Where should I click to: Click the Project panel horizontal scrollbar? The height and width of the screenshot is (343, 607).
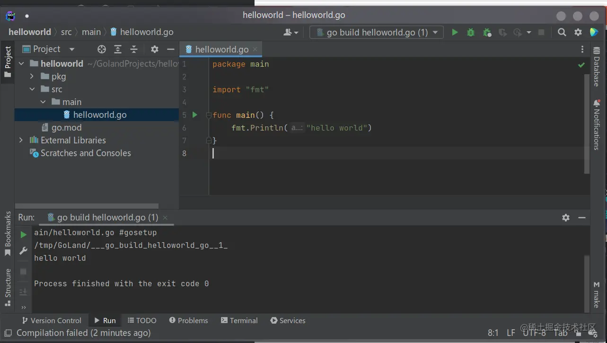(x=87, y=206)
